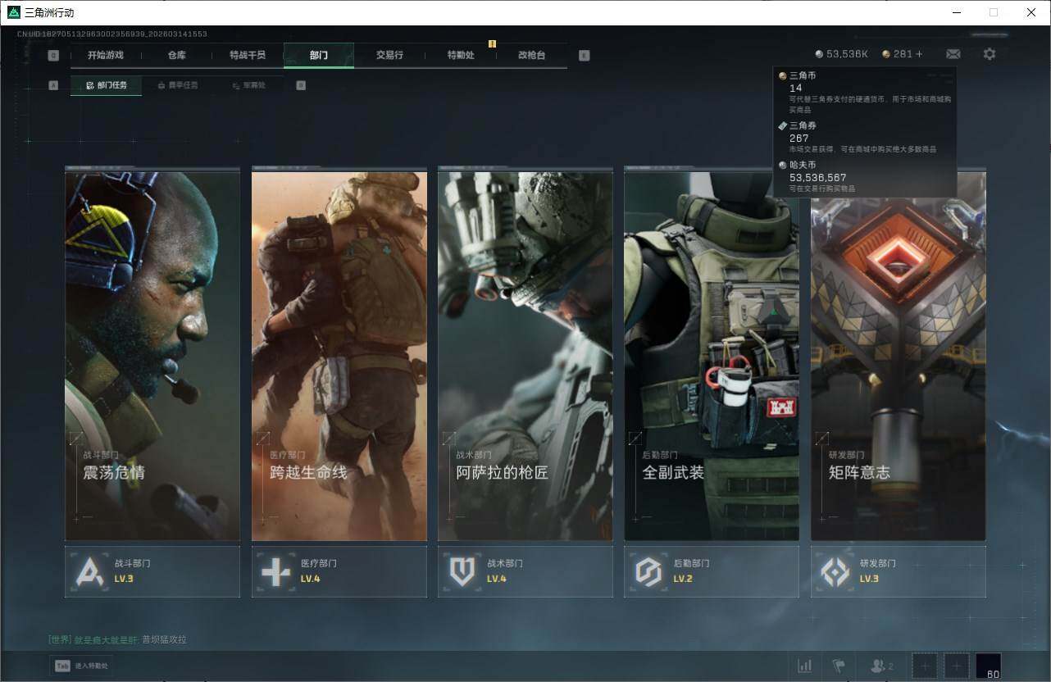Click the plus next to 281 currency
Image resolution: width=1051 pixels, height=682 pixels.
tap(919, 54)
